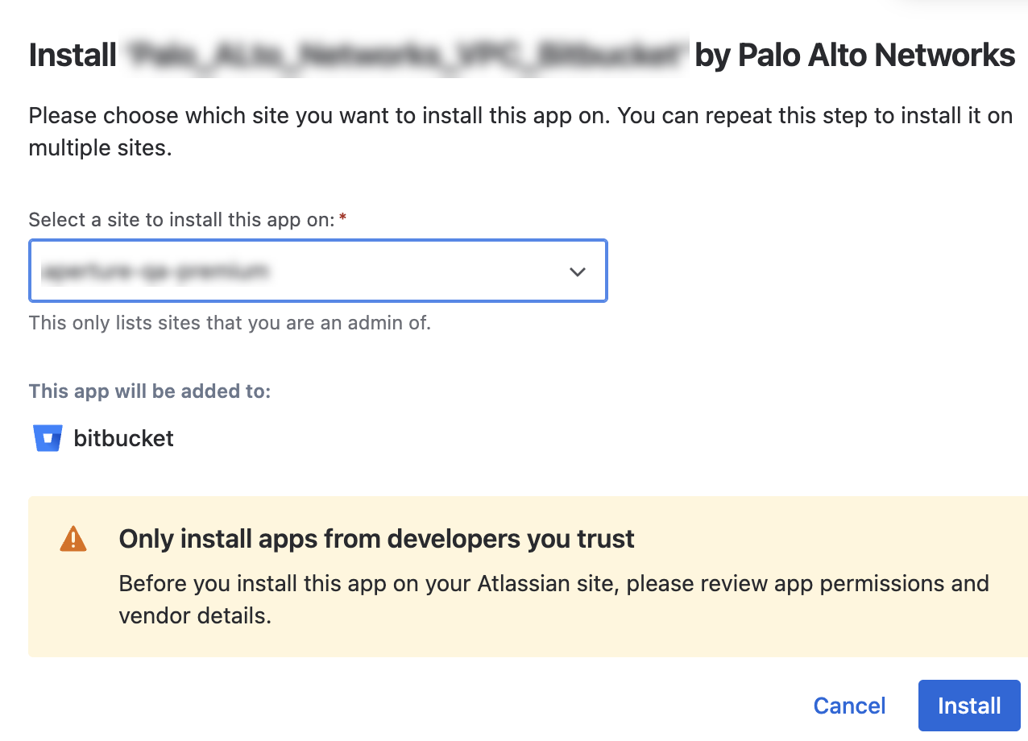Open the site selection combo box

tap(318, 271)
